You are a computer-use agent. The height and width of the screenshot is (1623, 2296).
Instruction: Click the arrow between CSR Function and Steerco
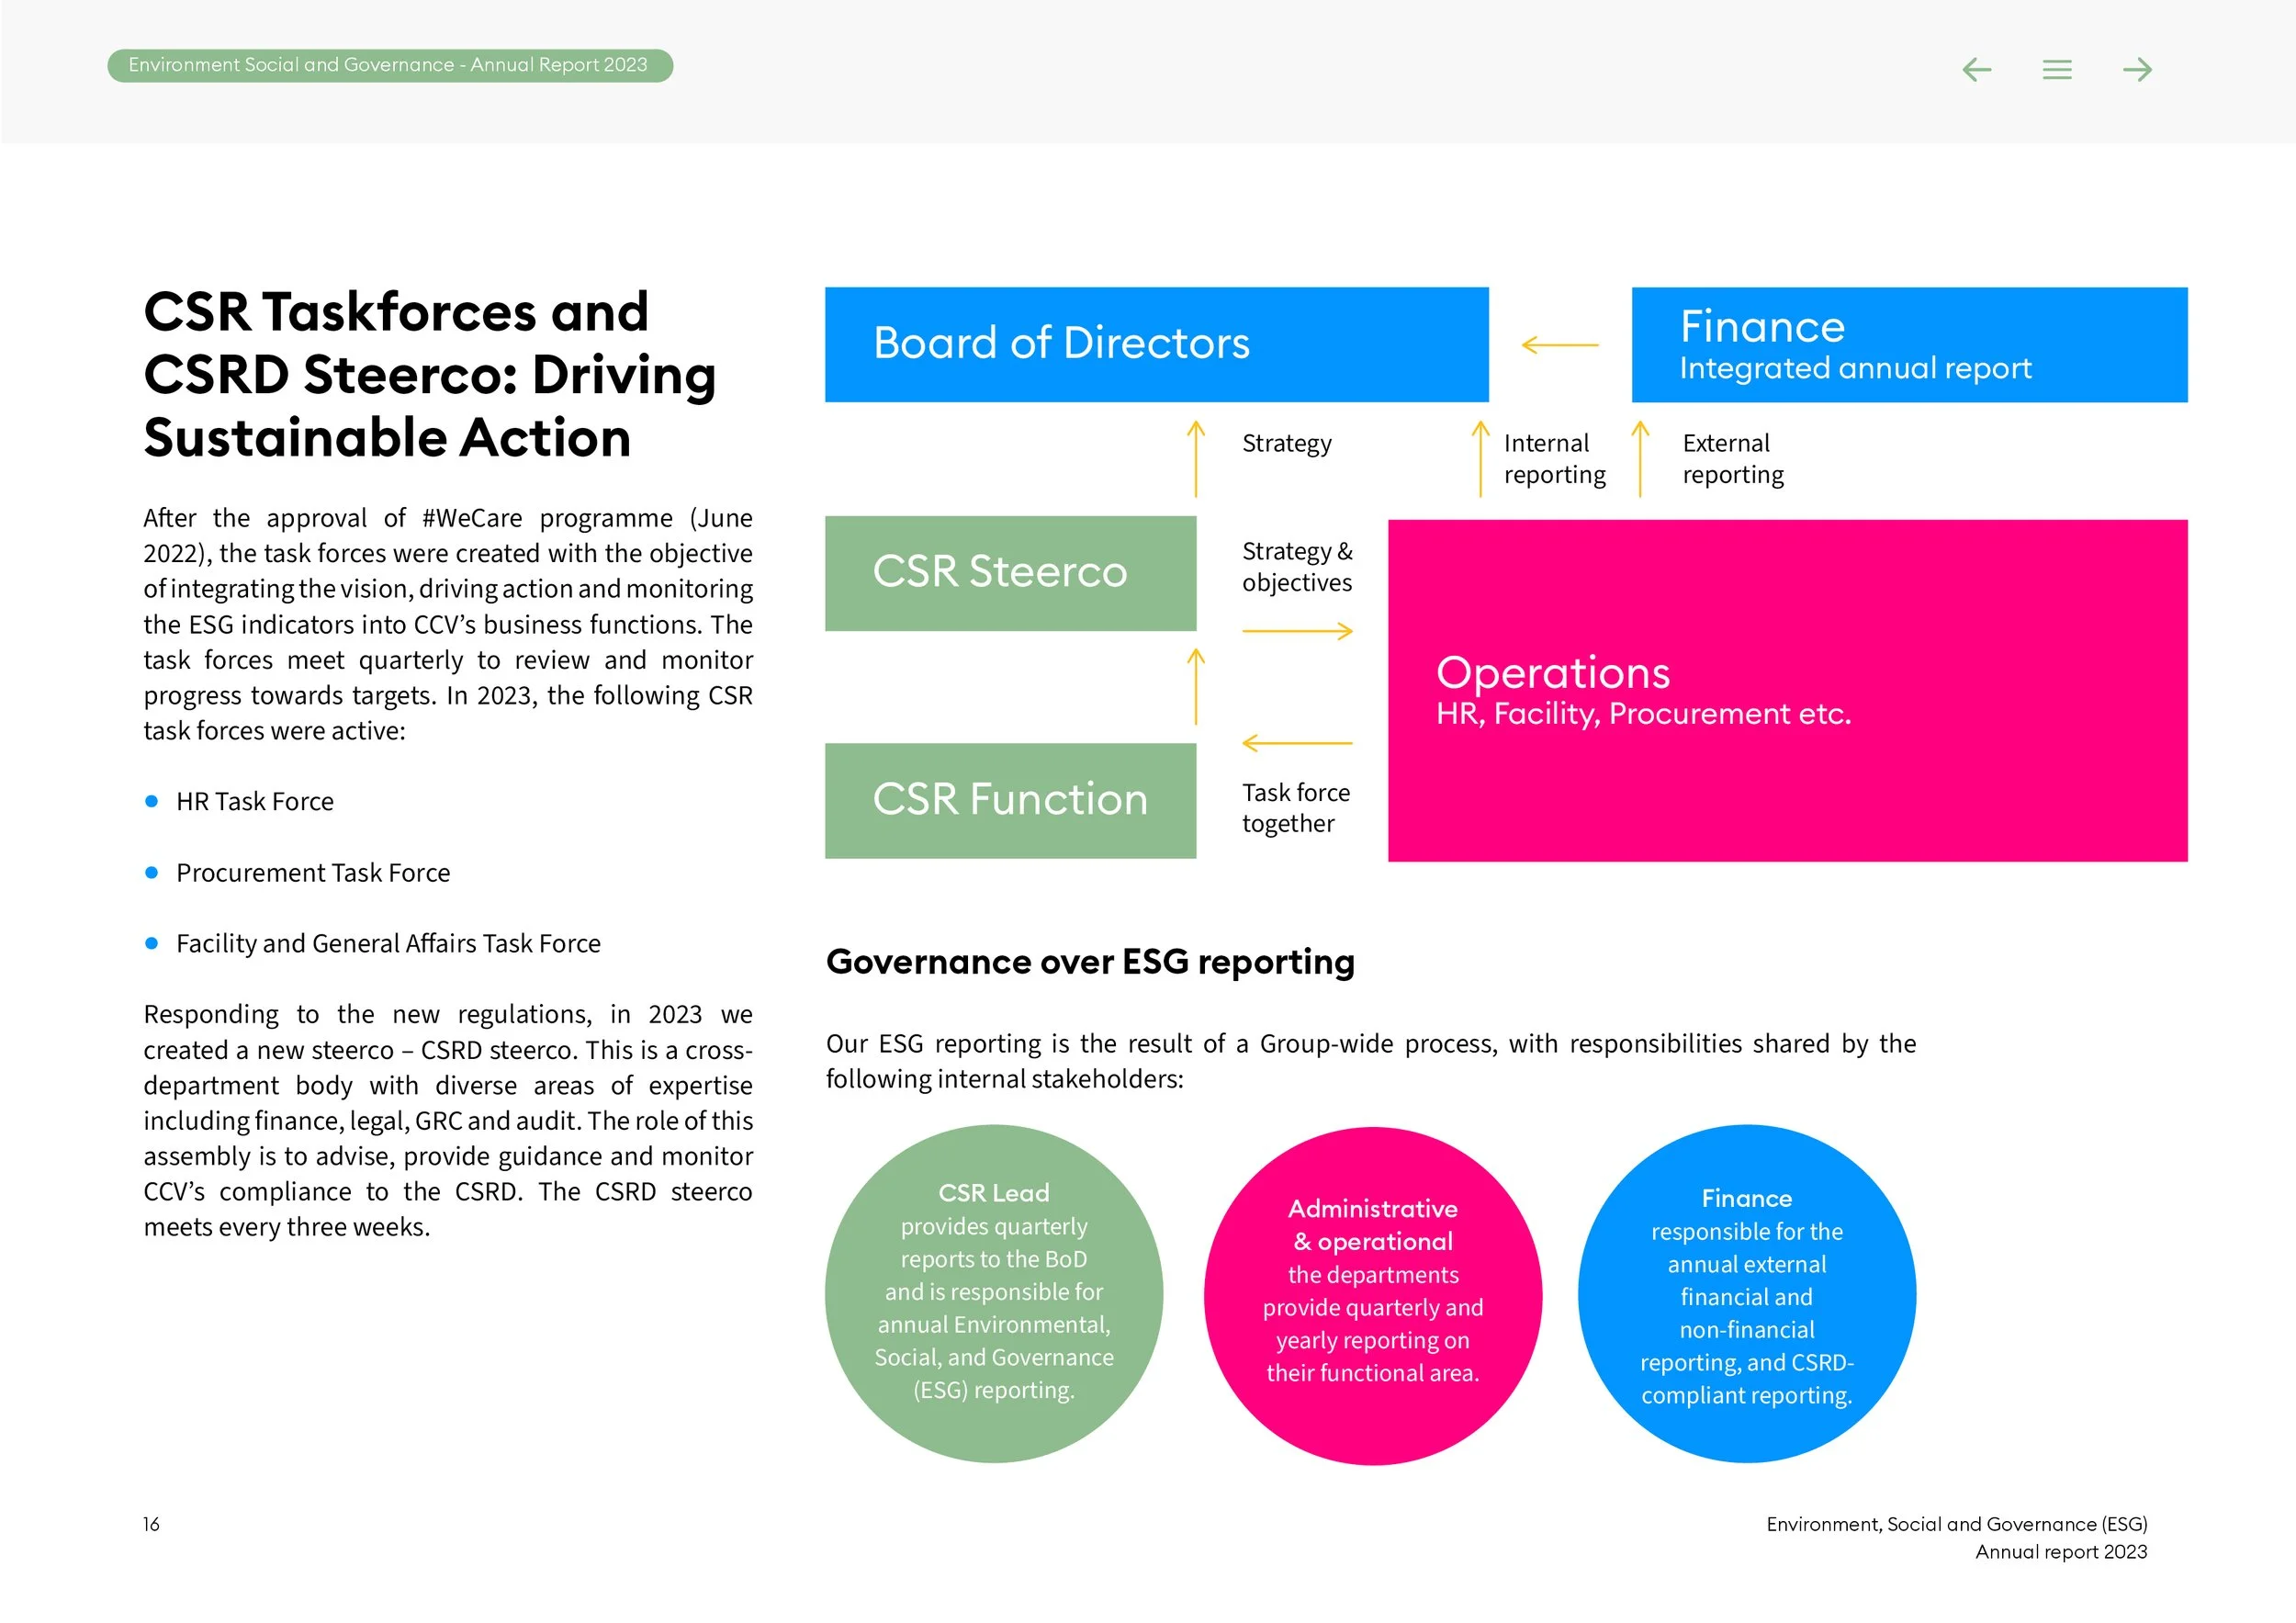[1195, 686]
